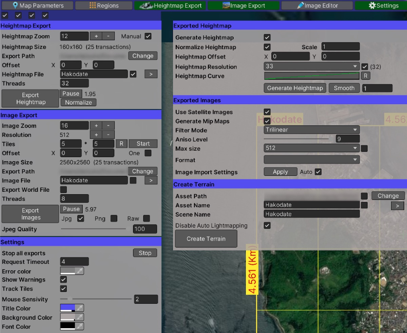Toggle Generate Heightmap checkbox
This screenshot has width=407, height=333.
(267, 37)
